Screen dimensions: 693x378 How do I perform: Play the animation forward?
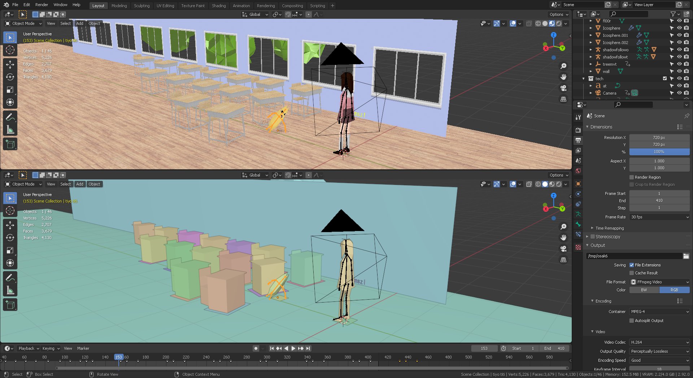(293, 348)
